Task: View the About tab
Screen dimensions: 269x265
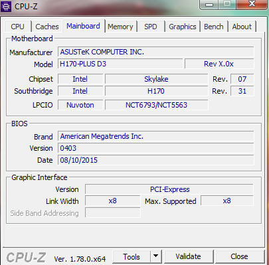Action: pos(242,27)
